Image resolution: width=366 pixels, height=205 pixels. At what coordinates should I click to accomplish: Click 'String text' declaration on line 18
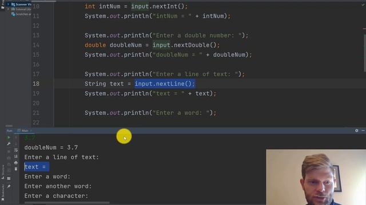point(104,84)
